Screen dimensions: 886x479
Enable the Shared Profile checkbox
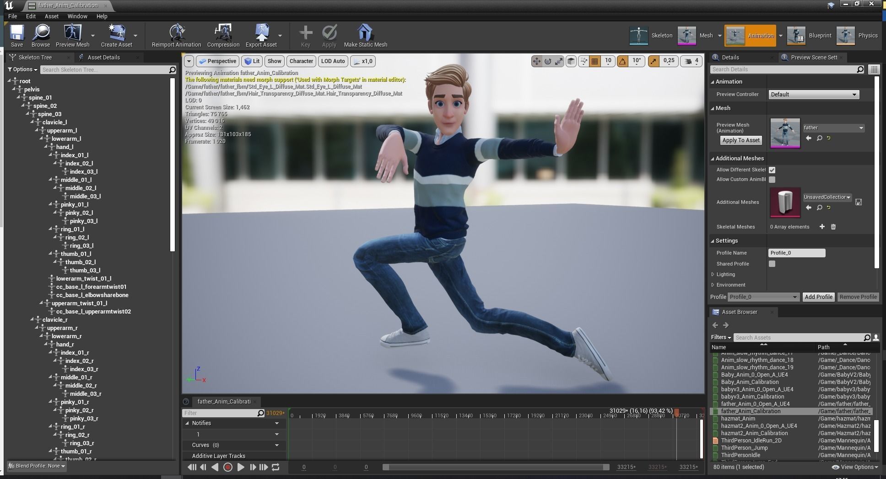point(772,264)
